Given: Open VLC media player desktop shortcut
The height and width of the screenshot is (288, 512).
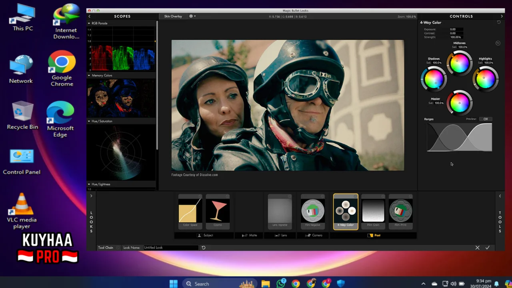Looking at the screenshot, I should click(x=22, y=211).
